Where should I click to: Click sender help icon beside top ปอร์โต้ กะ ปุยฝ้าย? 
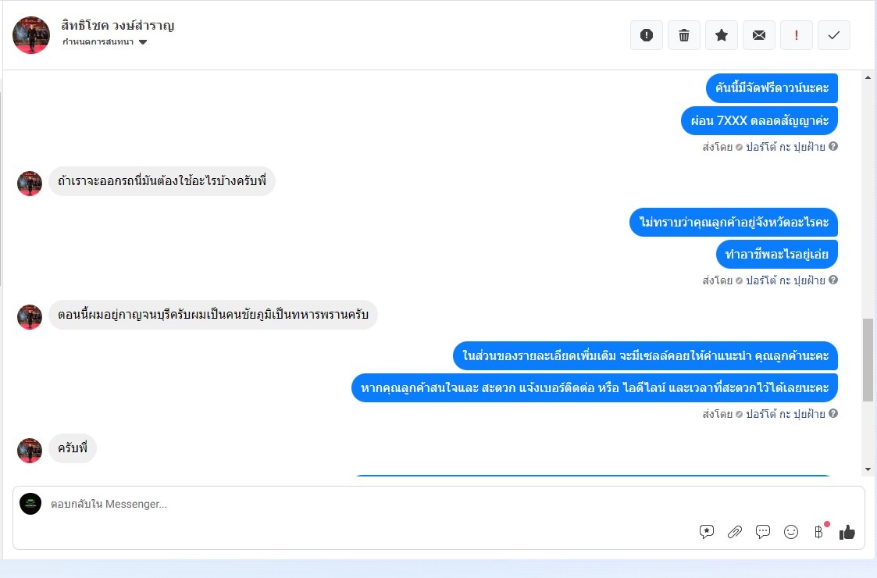point(833,146)
